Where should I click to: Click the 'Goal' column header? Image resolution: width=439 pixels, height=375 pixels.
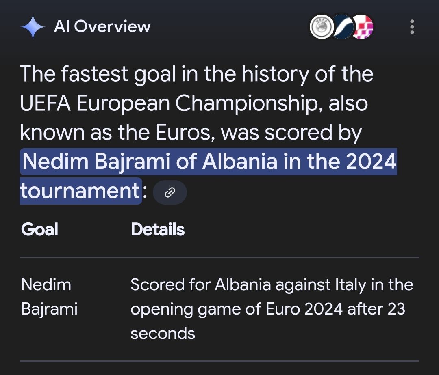[39, 229]
